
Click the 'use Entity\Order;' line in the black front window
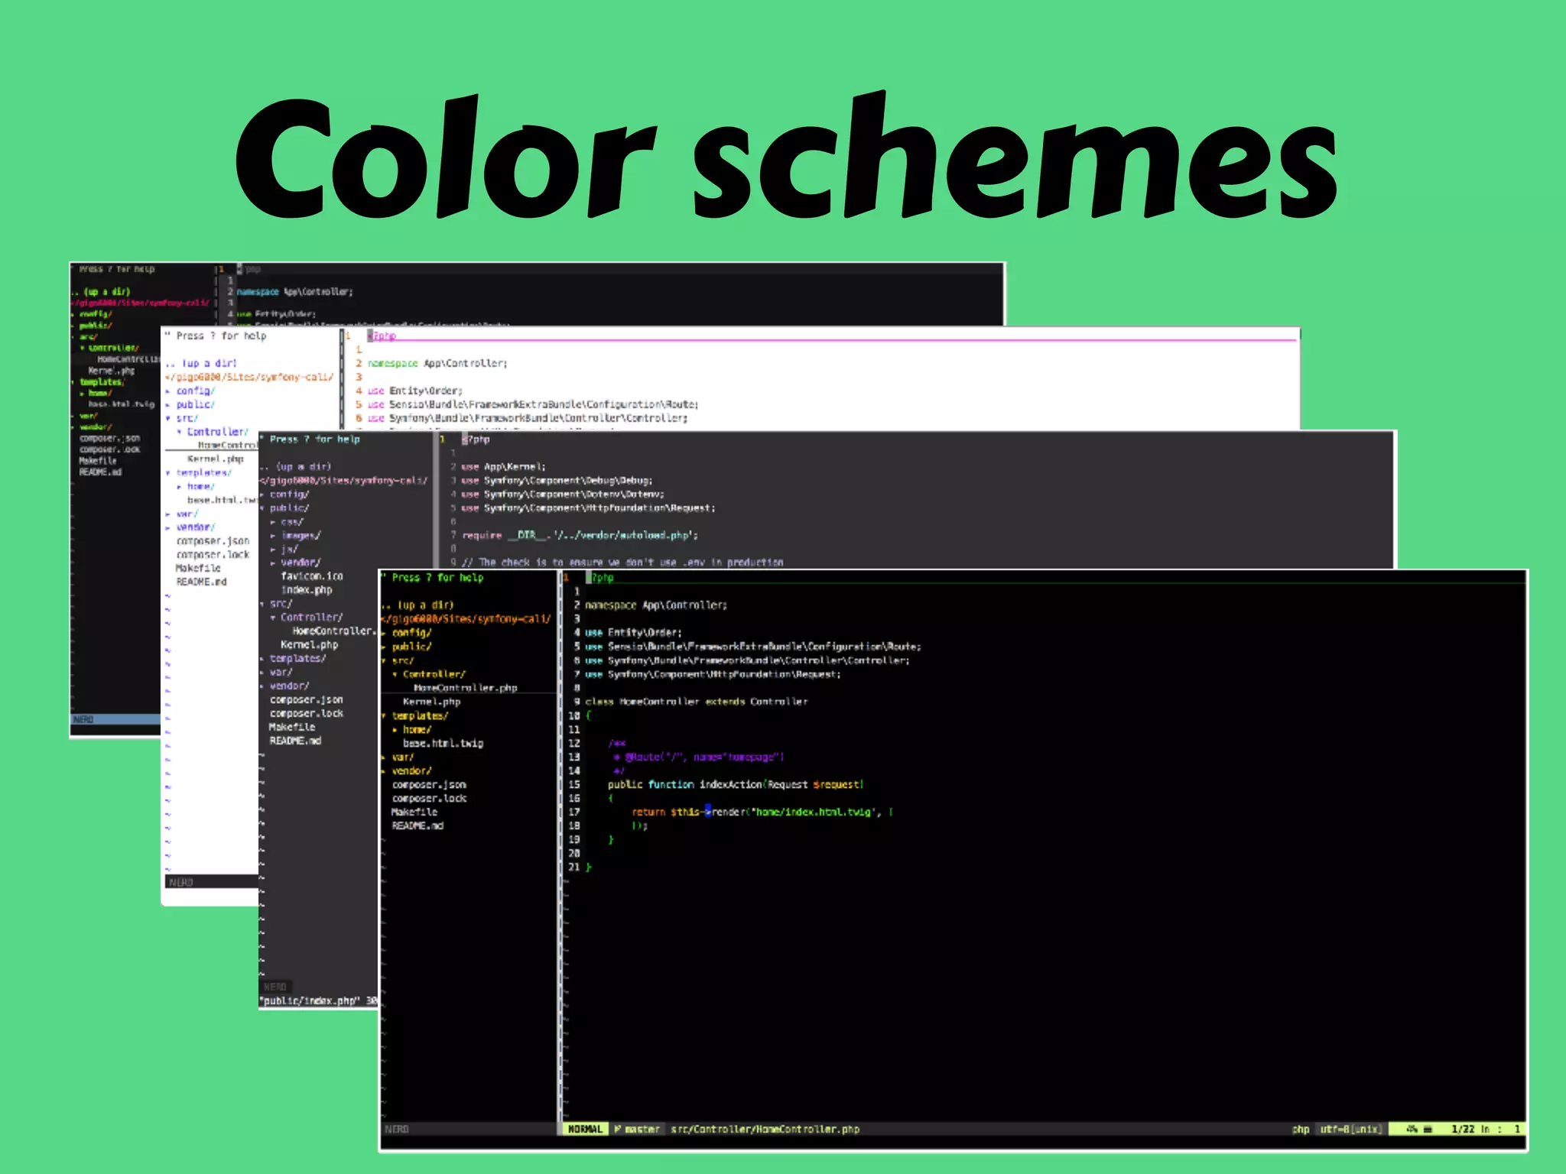tap(633, 633)
